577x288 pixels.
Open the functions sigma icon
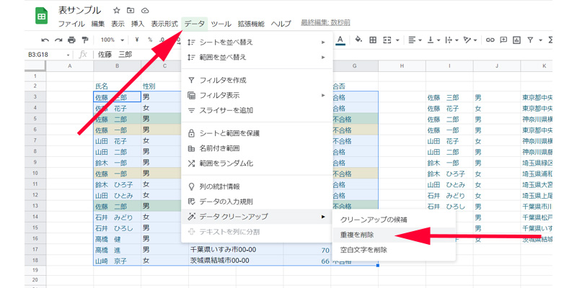coord(550,40)
